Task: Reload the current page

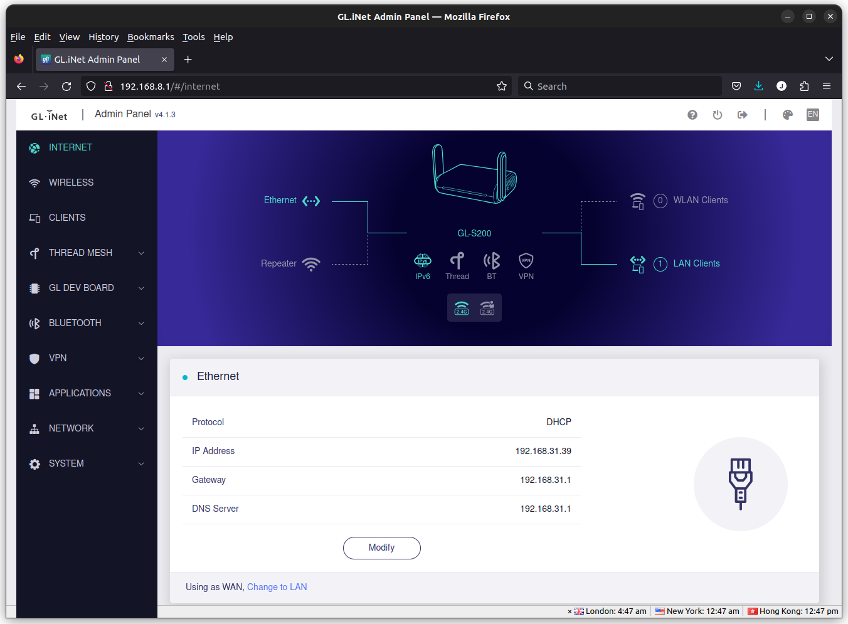Action: [x=66, y=87]
